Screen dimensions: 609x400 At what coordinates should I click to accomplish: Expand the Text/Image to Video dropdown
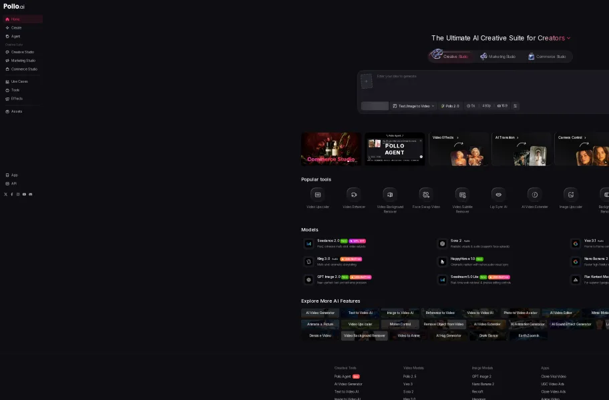point(413,106)
